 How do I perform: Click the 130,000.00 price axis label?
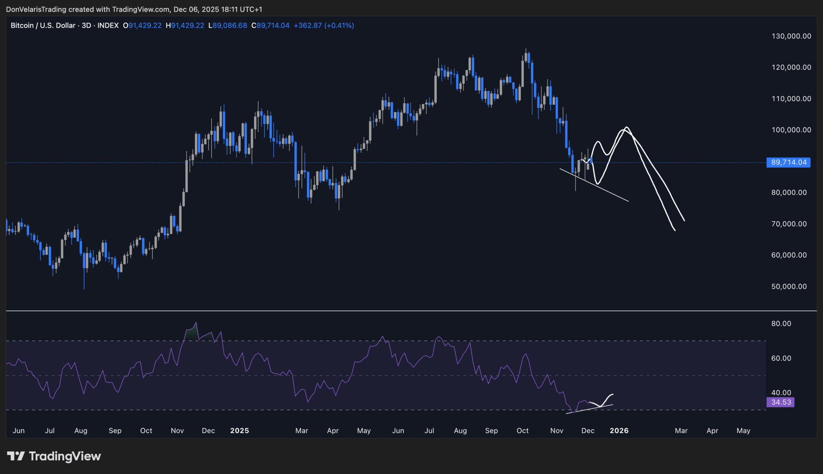tap(791, 36)
